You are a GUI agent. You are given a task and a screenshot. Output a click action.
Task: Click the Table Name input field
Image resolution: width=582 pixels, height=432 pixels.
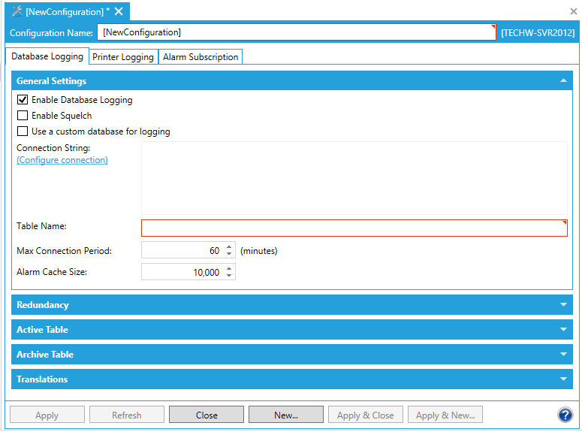point(353,228)
